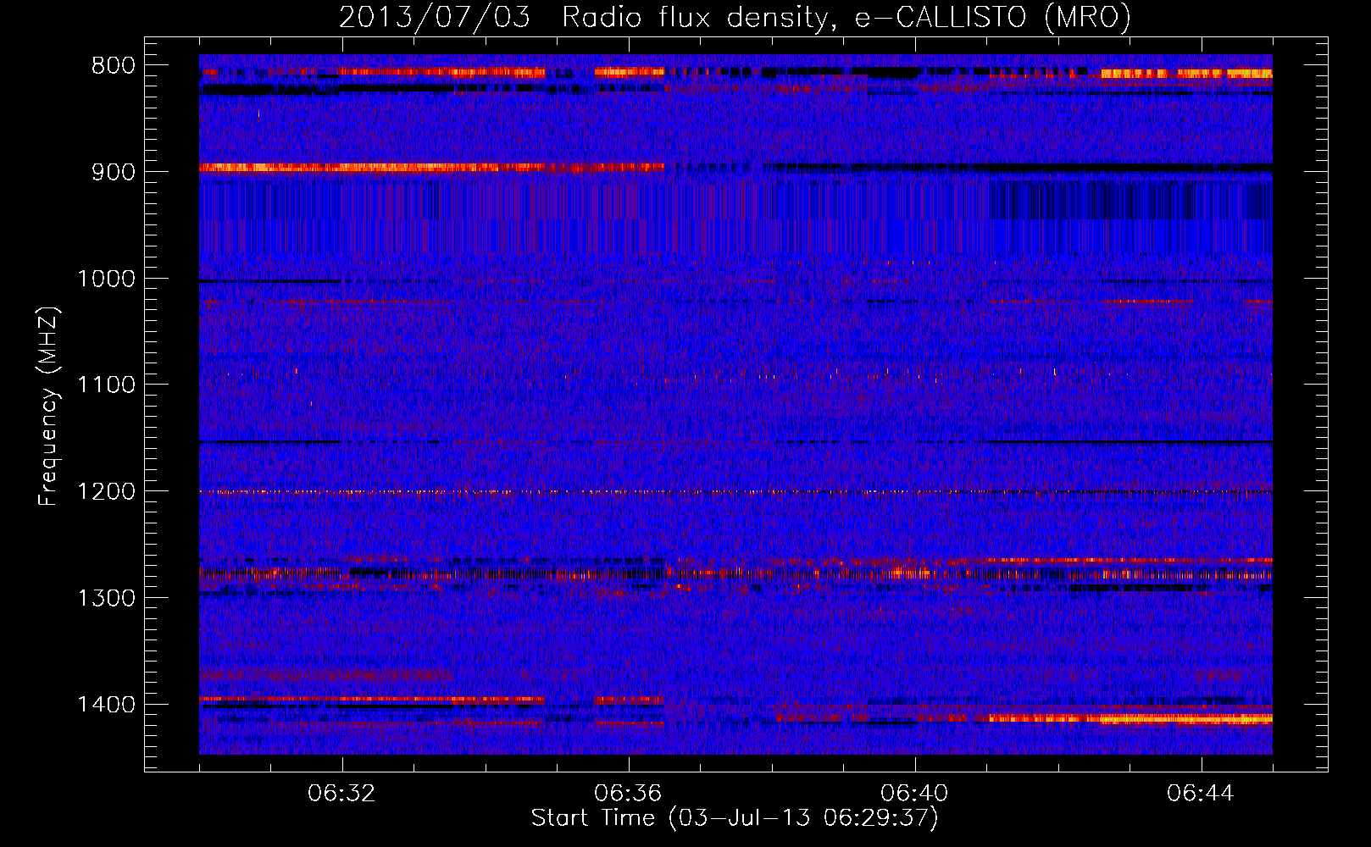Click the 06:32 time tick label

(342, 794)
